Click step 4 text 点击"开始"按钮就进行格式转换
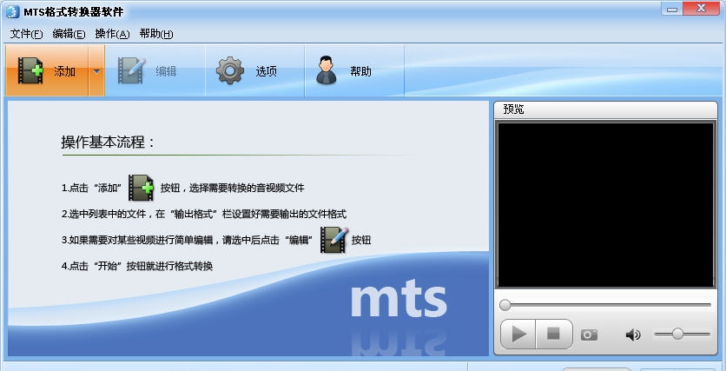Screen dimensions: 726x371 click(137, 267)
